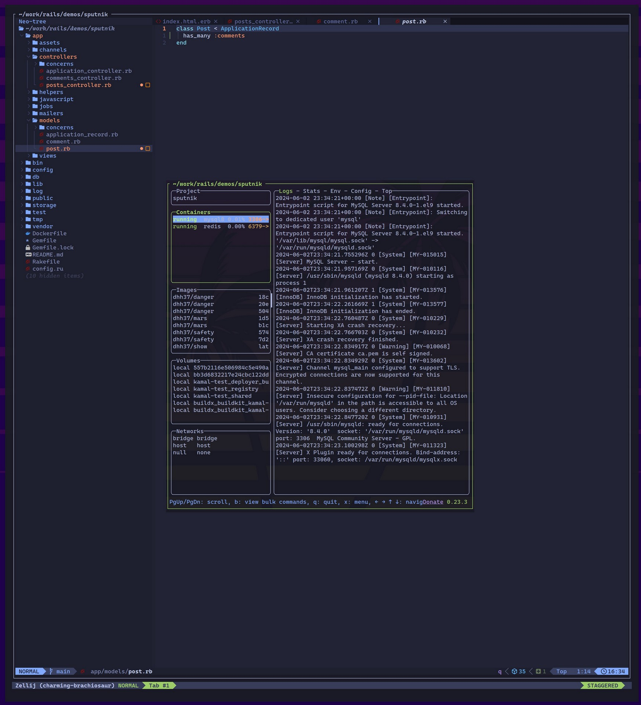Click the cube icon showing 35
Screen dimensions: 641x705
[x=514, y=671]
